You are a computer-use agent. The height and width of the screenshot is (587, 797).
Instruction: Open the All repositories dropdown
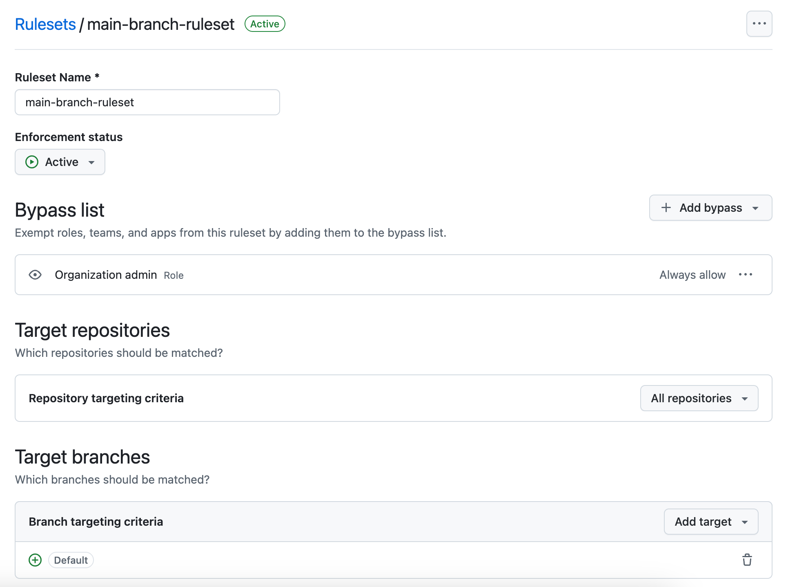(699, 398)
